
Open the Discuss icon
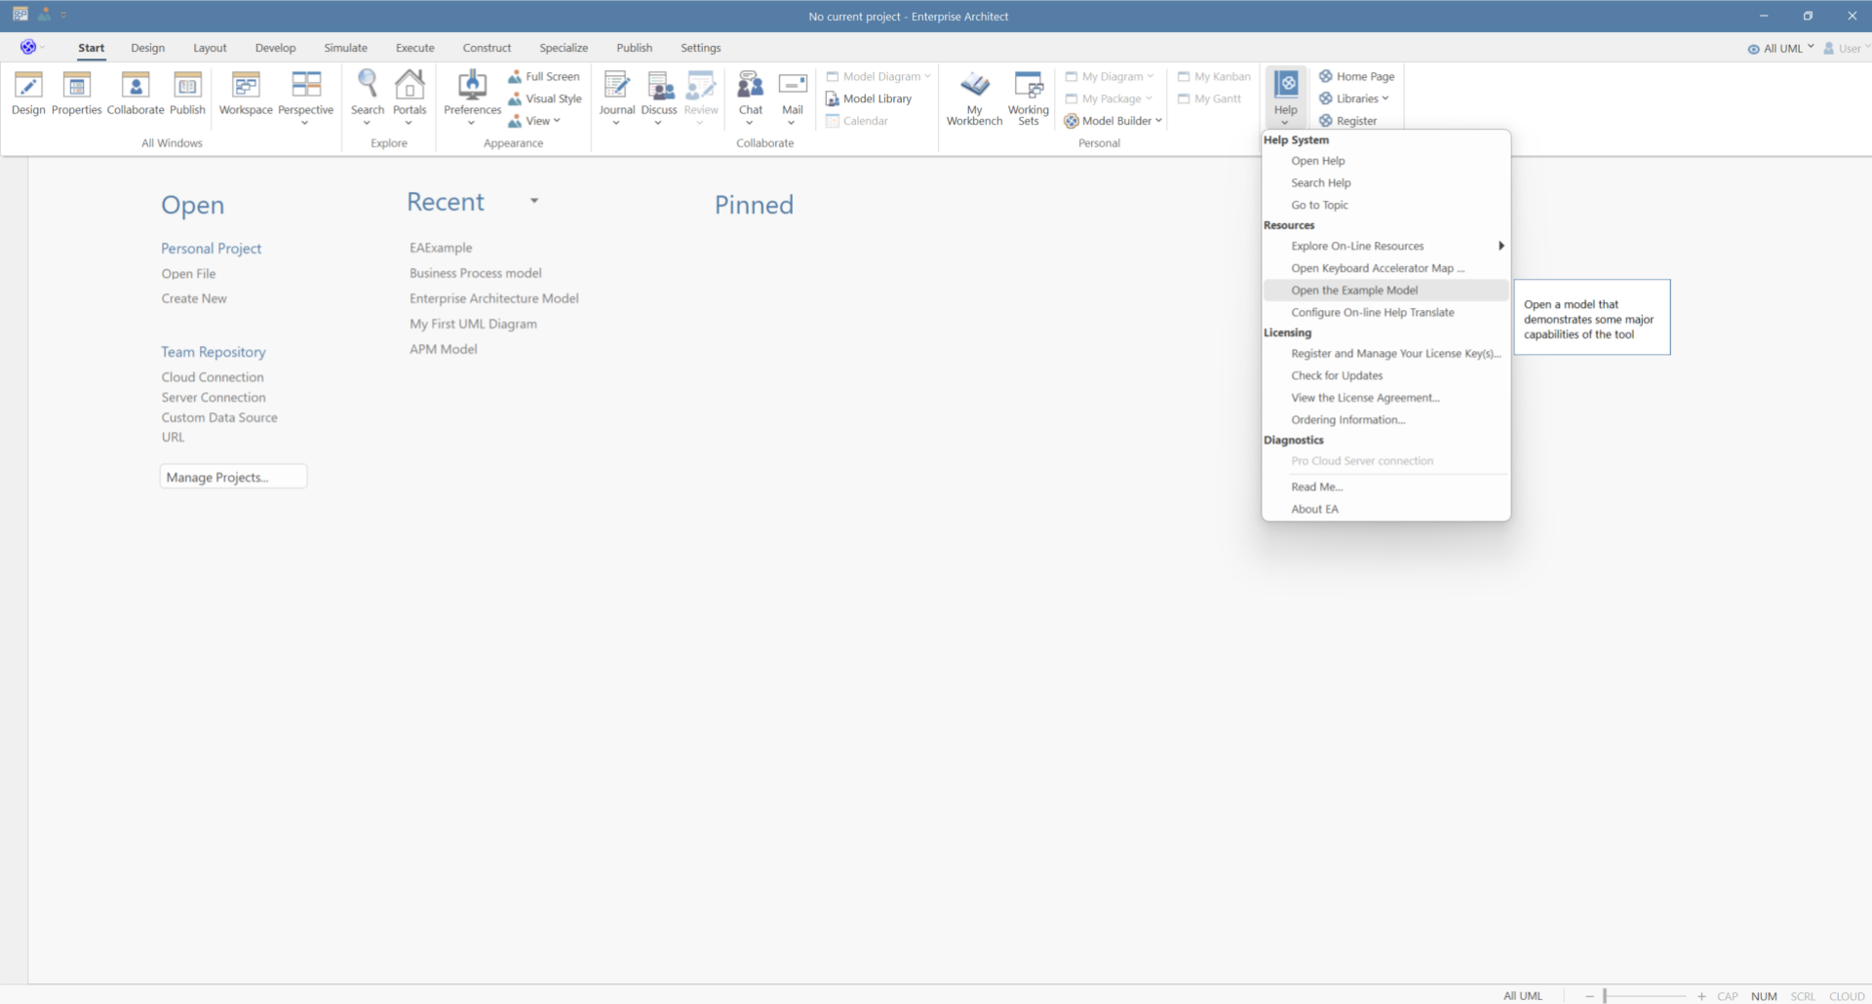659,86
